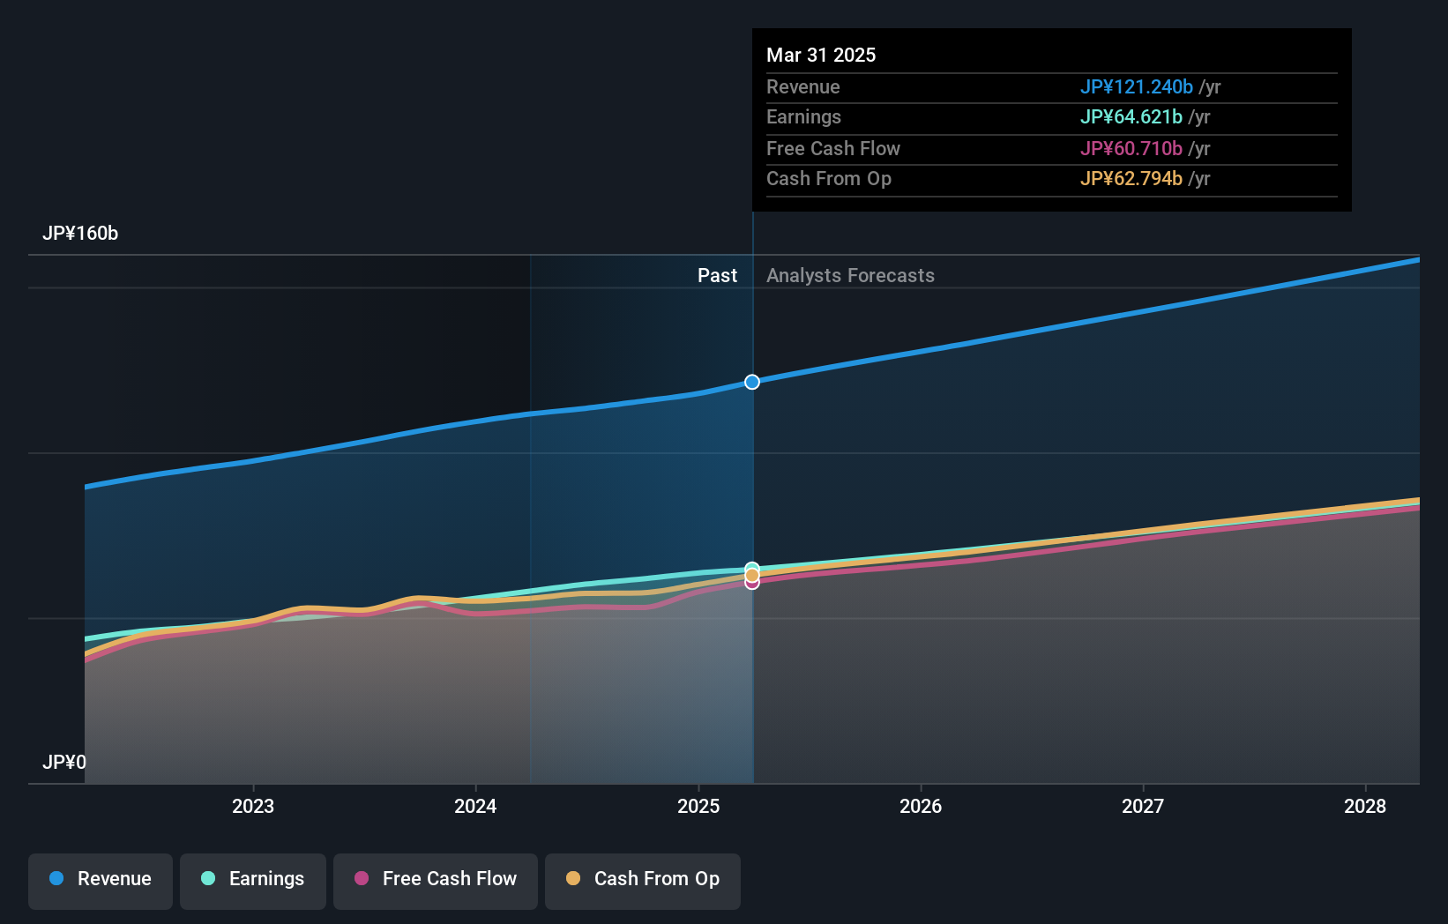The image size is (1448, 924).
Task: Click the 'Earnings' row label in the tooltip
Action: point(803,117)
